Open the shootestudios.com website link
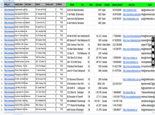Screen dimensions: 155x115 (x=131, y=19)
